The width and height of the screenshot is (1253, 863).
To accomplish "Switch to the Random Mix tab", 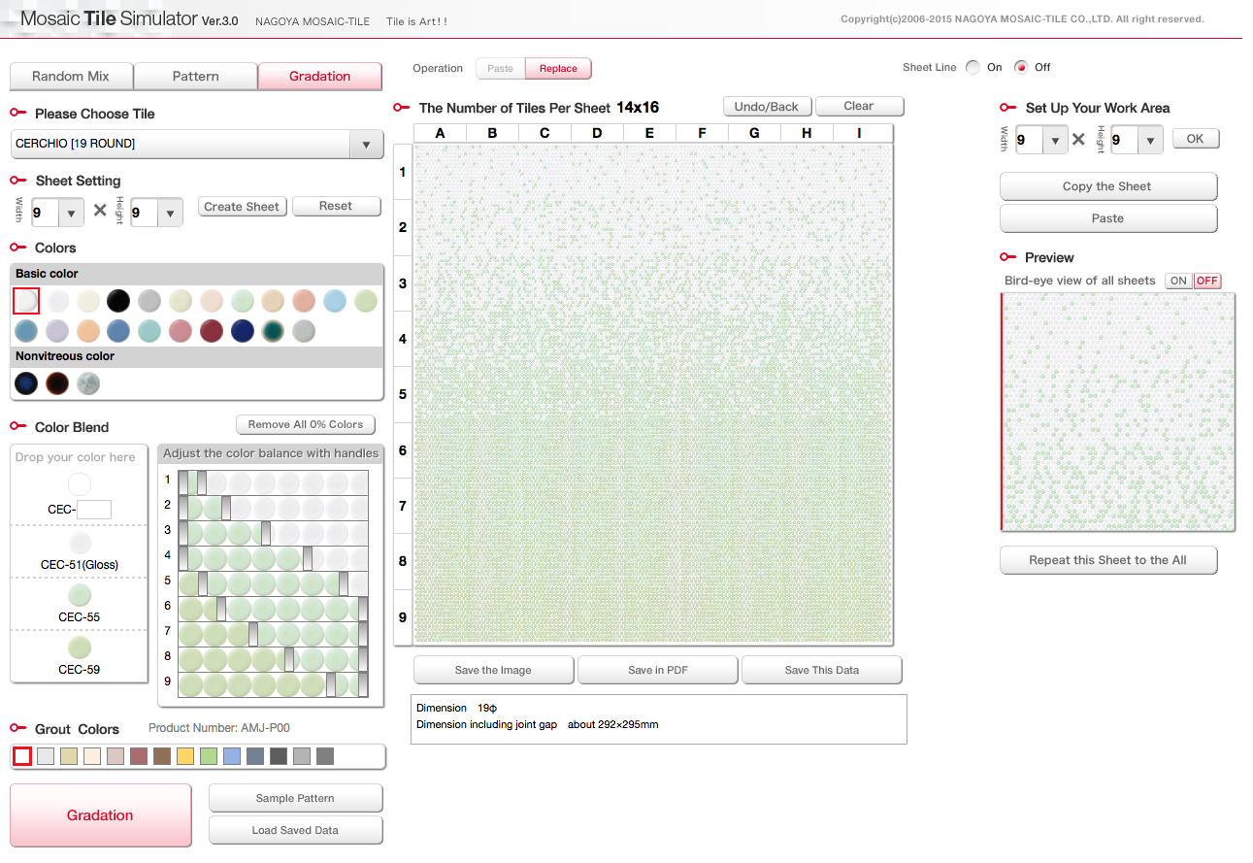I will (x=71, y=76).
